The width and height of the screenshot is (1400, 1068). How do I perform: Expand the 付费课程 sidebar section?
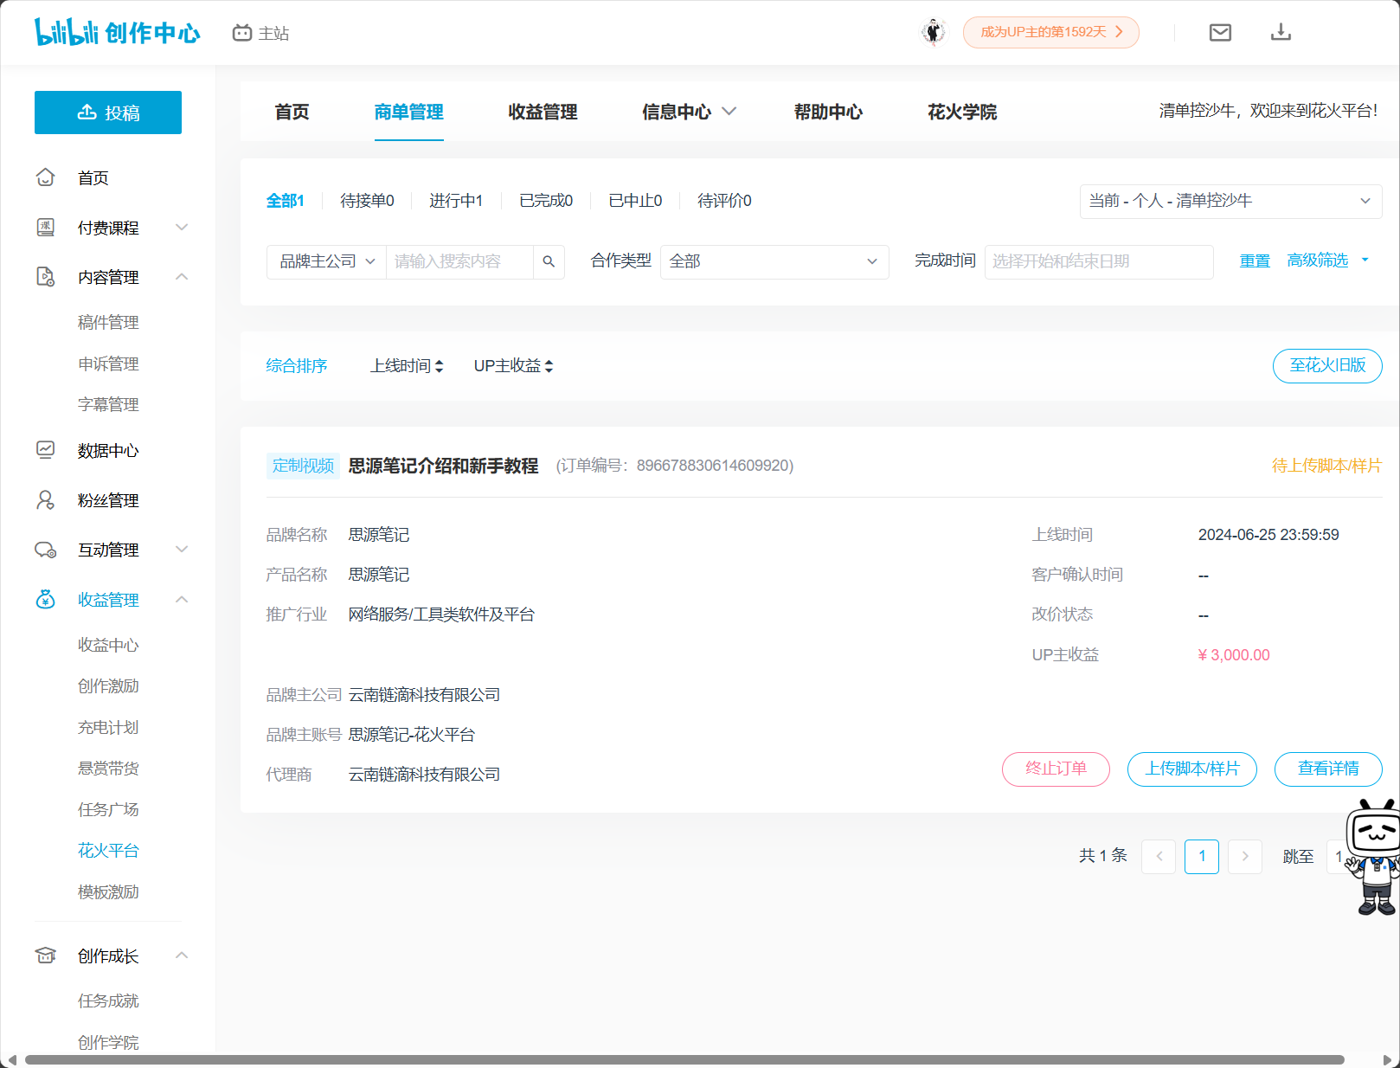click(182, 228)
